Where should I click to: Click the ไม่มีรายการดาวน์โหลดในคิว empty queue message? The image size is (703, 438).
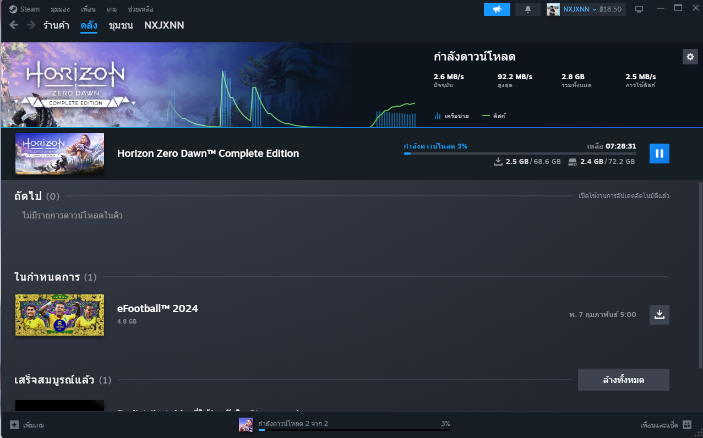(x=73, y=215)
